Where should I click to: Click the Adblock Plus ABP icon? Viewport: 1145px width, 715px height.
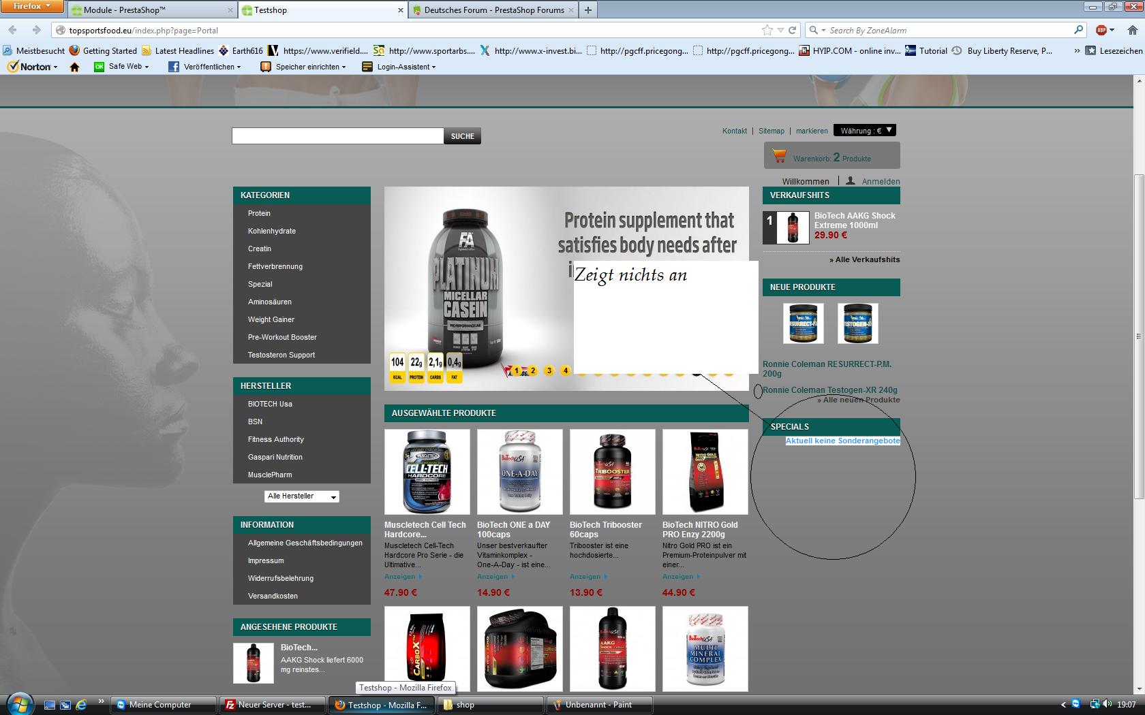tap(1101, 30)
